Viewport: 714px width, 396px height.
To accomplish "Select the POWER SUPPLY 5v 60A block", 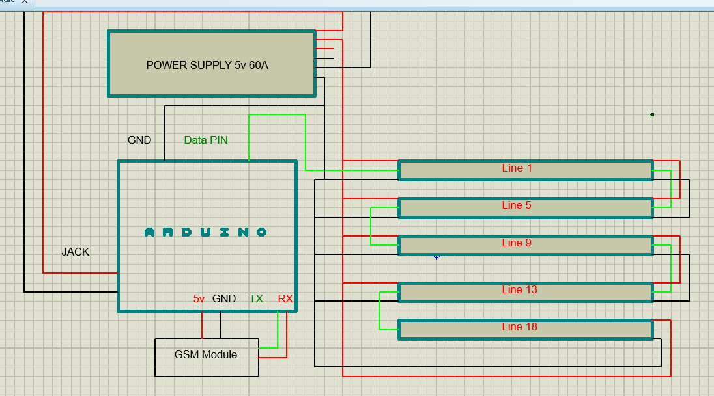I will tap(212, 64).
